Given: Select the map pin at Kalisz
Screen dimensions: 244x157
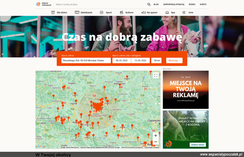Looking at the screenshot, I should point(127,77).
